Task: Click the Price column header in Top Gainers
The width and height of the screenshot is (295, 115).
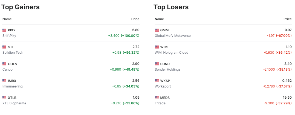Action: (x=135, y=19)
